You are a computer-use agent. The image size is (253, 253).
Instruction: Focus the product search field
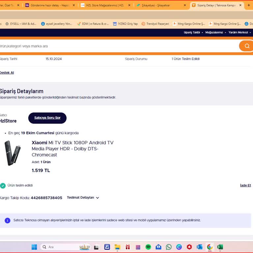click(119, 46)
